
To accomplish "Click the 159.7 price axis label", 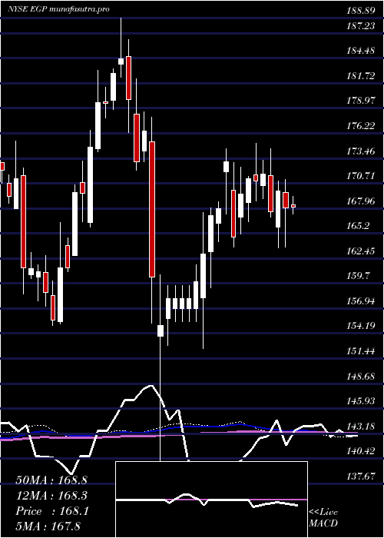I will 358,275.
